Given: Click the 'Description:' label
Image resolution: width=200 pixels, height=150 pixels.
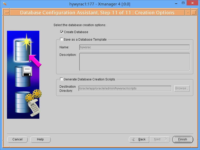Looking at the screenshot, I should 68,55.
